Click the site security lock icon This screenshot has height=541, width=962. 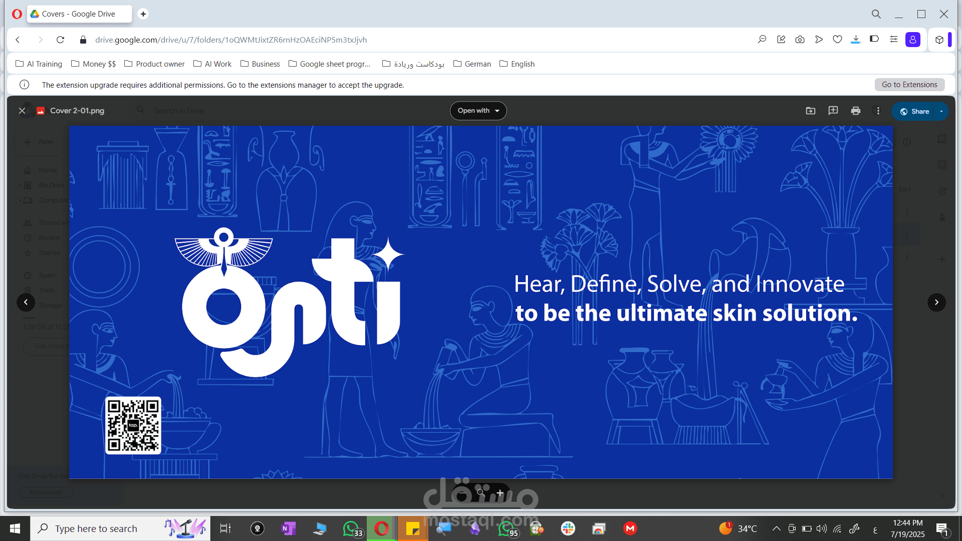coord(83,40)
